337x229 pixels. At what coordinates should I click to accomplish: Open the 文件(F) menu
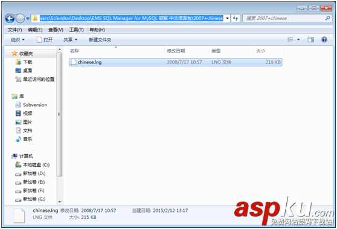click(15, 30)
